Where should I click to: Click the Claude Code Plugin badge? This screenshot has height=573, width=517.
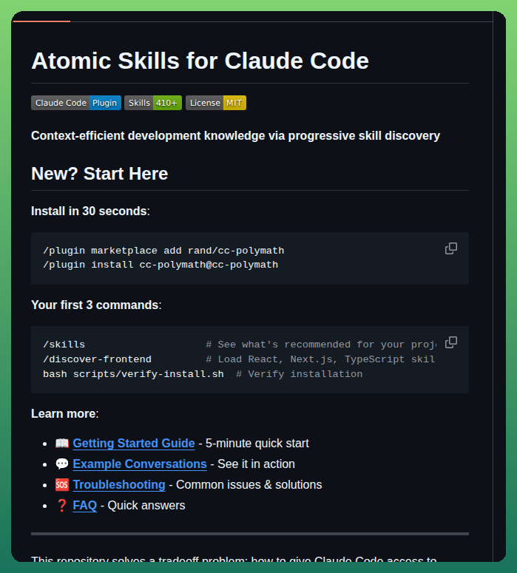point(76,103)
